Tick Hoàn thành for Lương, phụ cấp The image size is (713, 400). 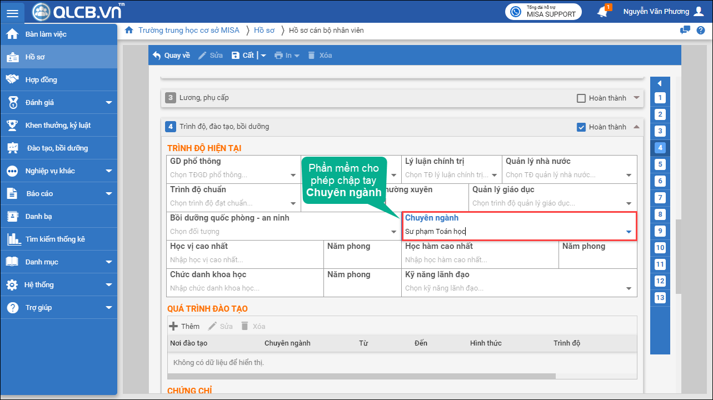[x=581, y=98]
